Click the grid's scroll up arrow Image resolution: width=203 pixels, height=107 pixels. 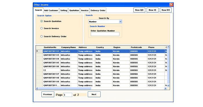pos(168,47)
